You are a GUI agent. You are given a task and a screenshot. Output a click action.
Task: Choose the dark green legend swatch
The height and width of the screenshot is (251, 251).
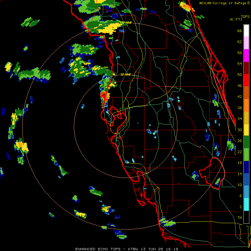[246, 142]
